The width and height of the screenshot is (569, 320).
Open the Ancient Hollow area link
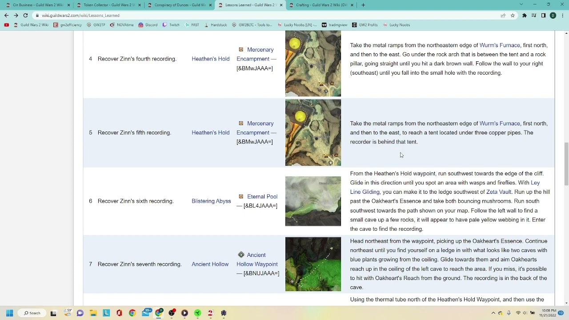pos(210,264)
